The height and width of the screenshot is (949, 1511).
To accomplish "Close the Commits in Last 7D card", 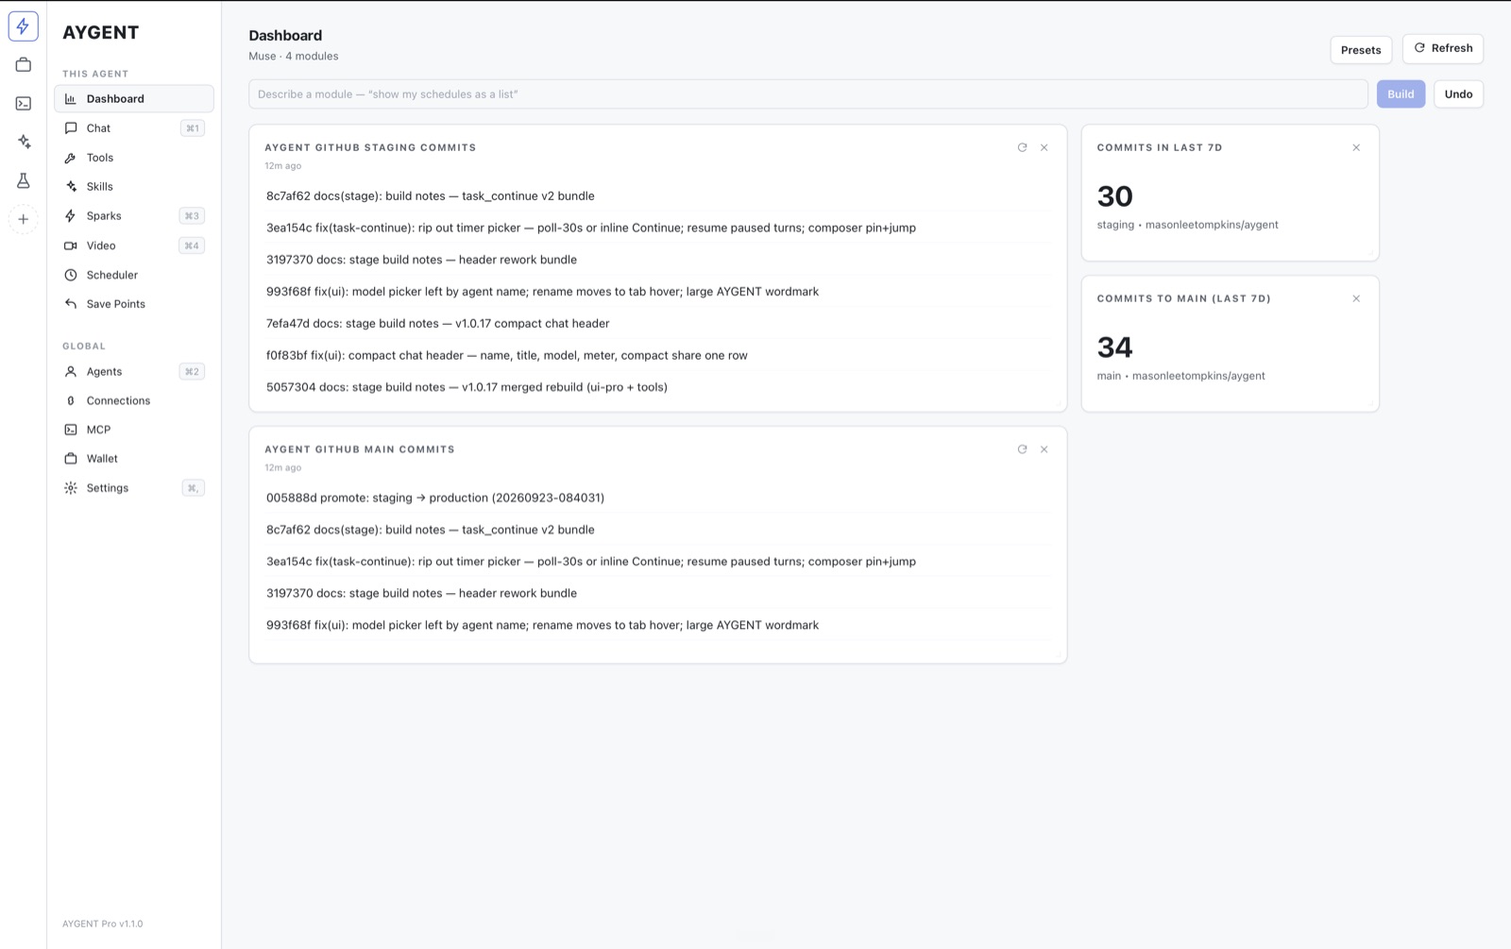I will (1356, 147).
